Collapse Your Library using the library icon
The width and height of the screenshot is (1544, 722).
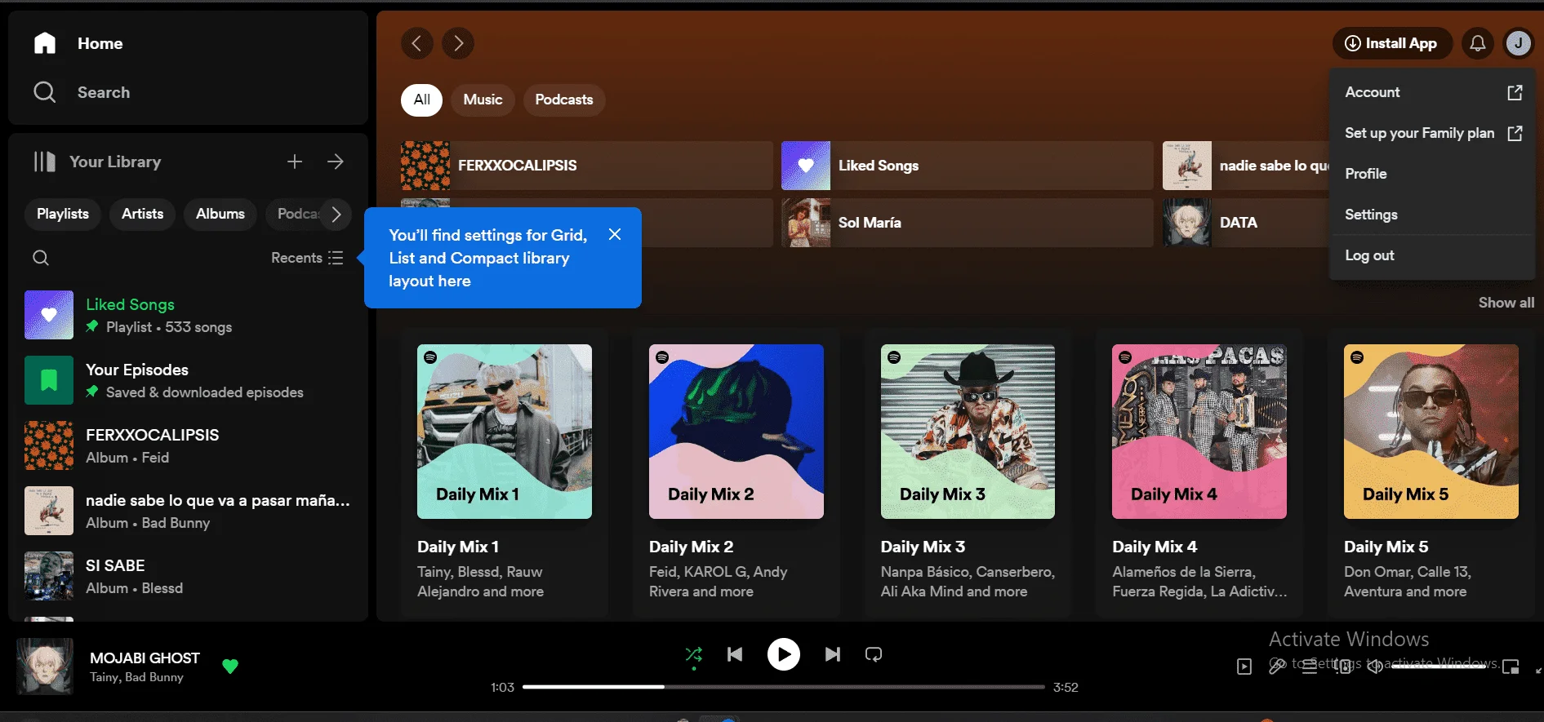pyautogui.click(x=45, y=162)
